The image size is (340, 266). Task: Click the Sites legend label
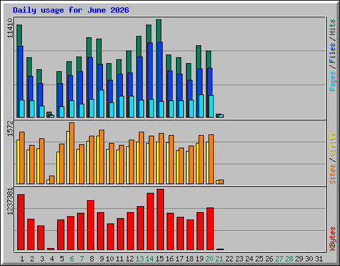333,174
